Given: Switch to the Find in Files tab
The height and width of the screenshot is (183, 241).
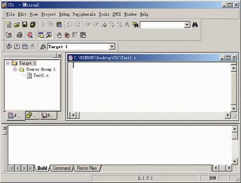Looking at the screenshot, I should click(87, 168).
